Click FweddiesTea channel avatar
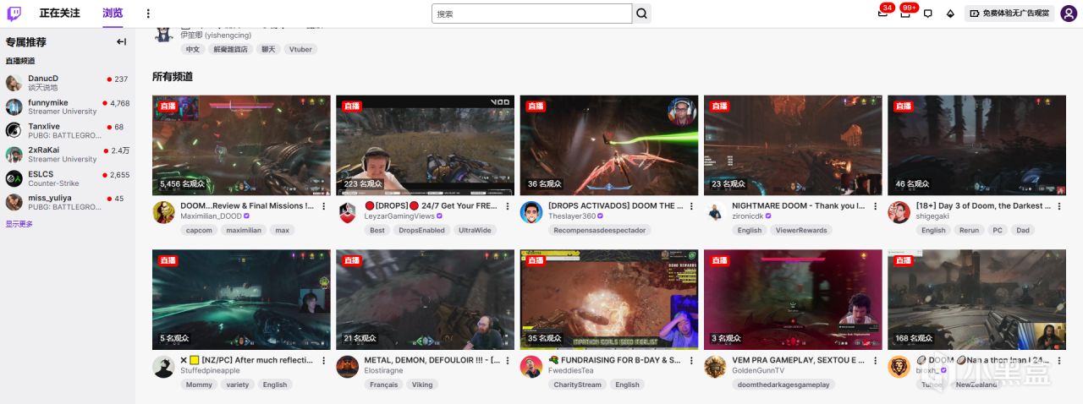1083x404 pixels. tap(531, 367)
